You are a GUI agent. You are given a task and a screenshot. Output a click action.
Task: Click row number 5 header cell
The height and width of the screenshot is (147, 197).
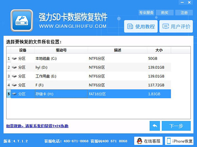(x=9, y=94)
